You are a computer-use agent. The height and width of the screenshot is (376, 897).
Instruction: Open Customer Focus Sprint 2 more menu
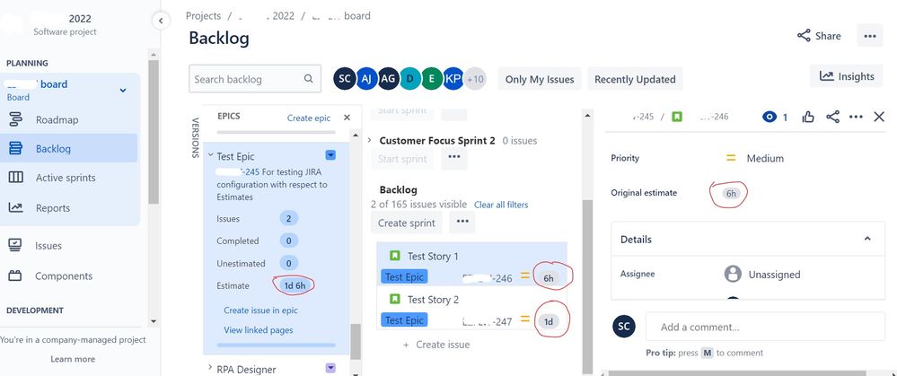[454, 157]
